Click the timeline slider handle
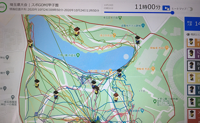This screenshot has width=200, height=123. pos(173,13)
